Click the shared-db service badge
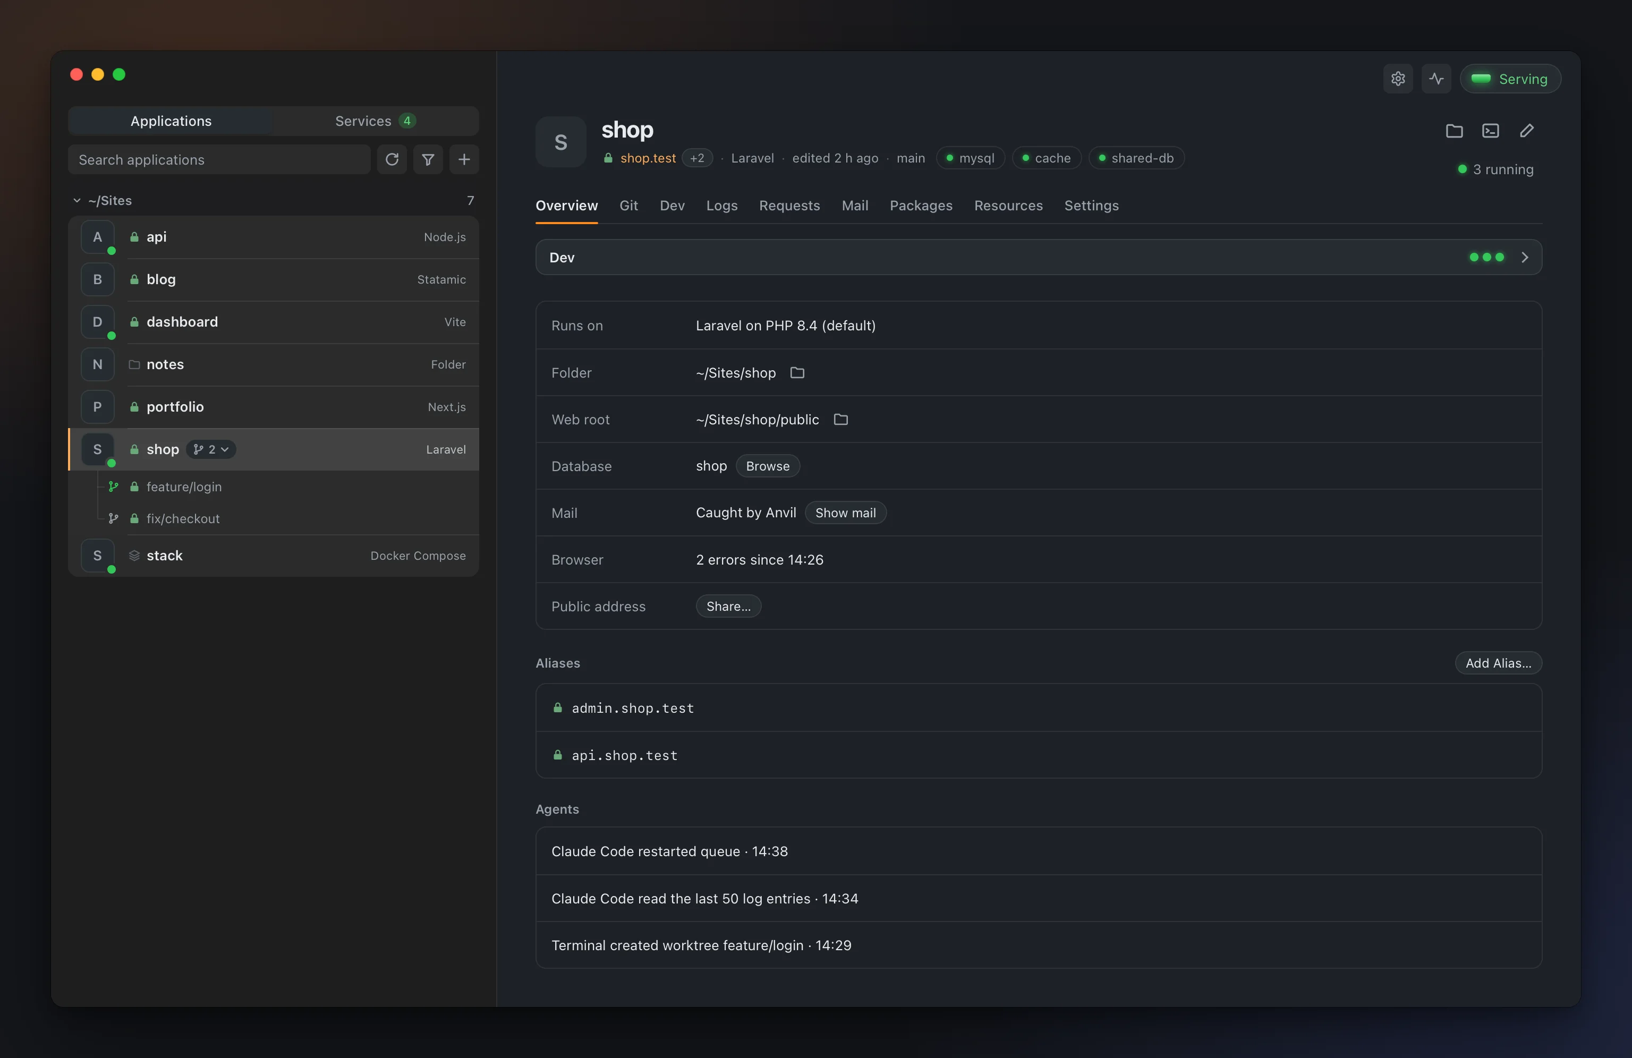1632x1058 pixels. pyautogui.click(x=1136, y=158)
